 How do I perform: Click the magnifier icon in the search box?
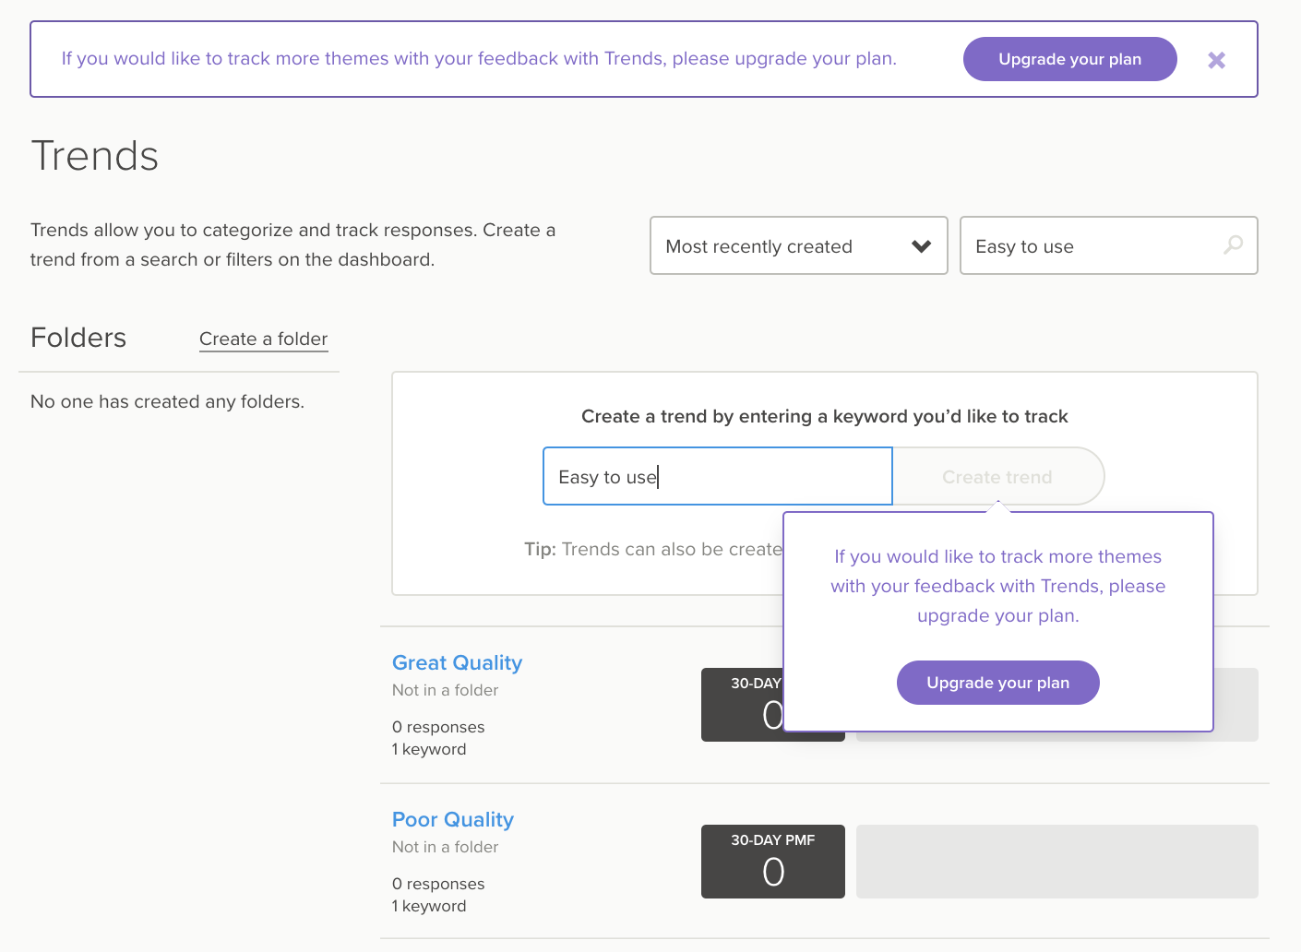1233,245
